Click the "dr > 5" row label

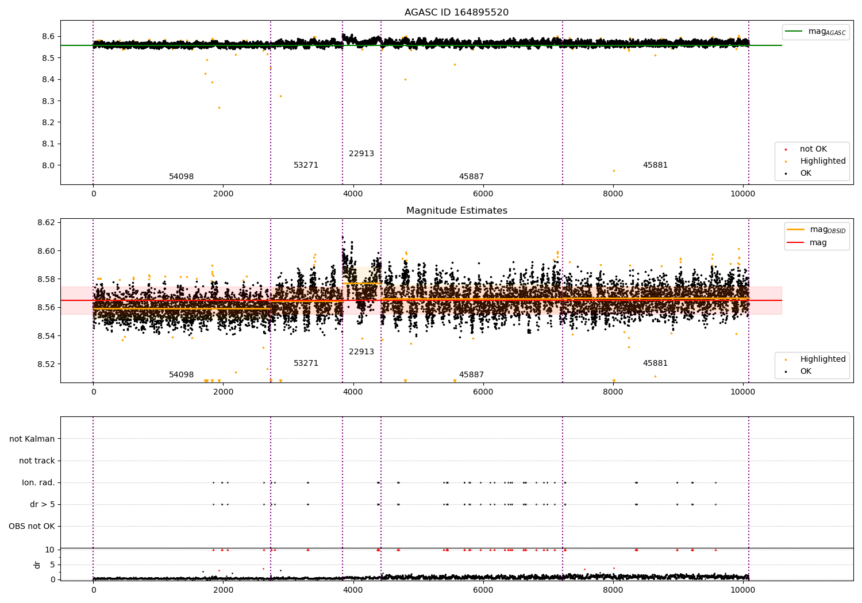[43, 505]
